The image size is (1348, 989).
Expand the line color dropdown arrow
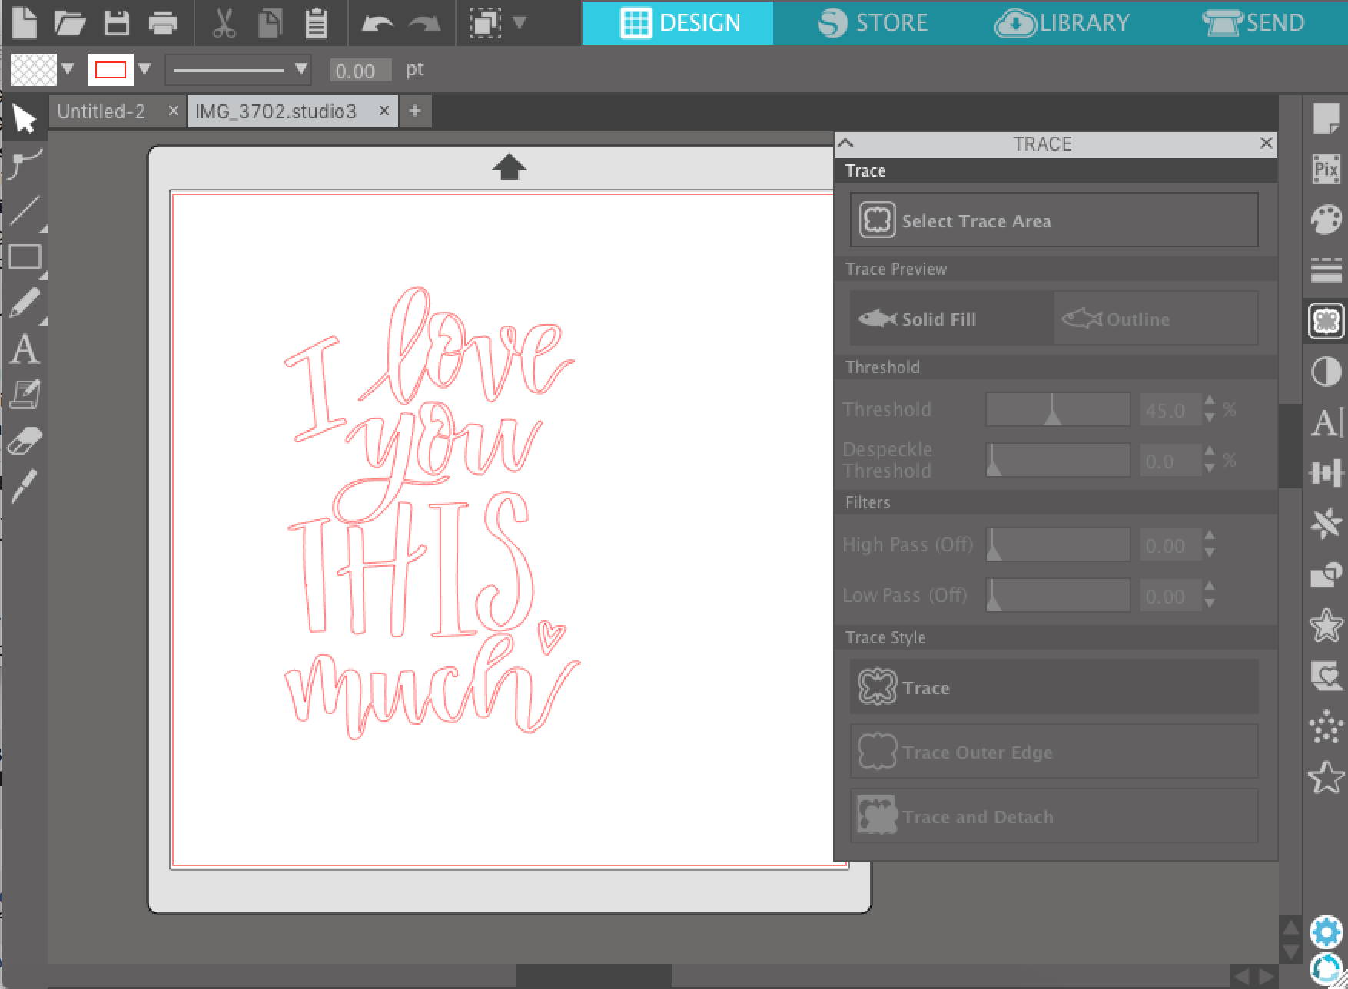(x=144, y=69)
